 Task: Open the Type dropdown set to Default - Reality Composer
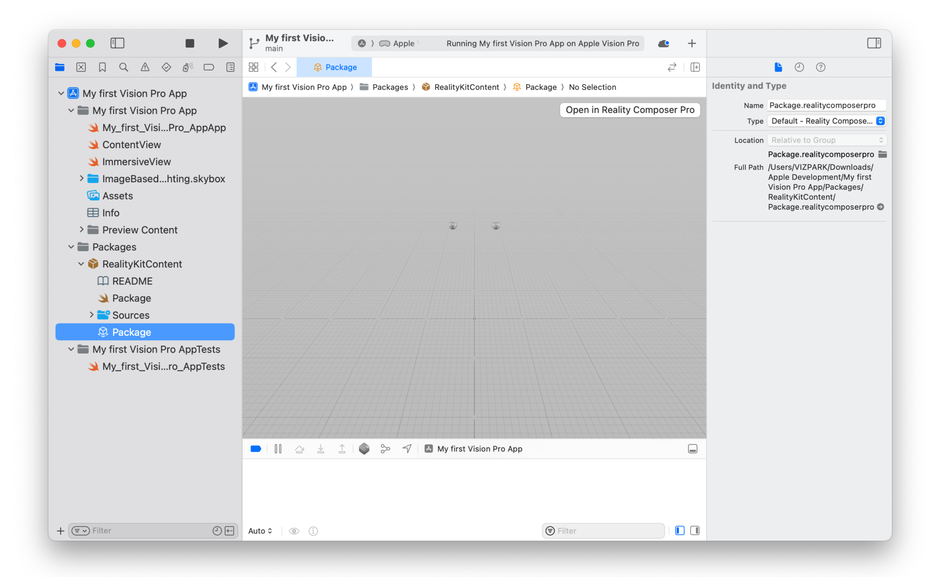point(826,121)
